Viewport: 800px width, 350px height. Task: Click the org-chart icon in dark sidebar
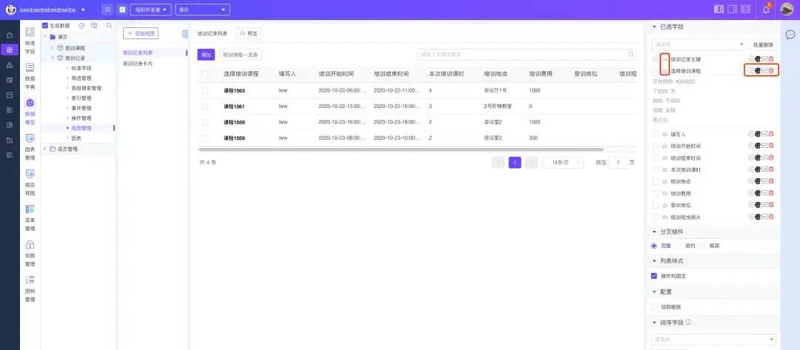coord(10,64)
